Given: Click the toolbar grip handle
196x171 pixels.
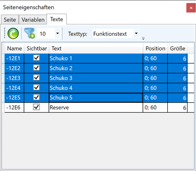Looking at the screenshot, I should point(5,33).
